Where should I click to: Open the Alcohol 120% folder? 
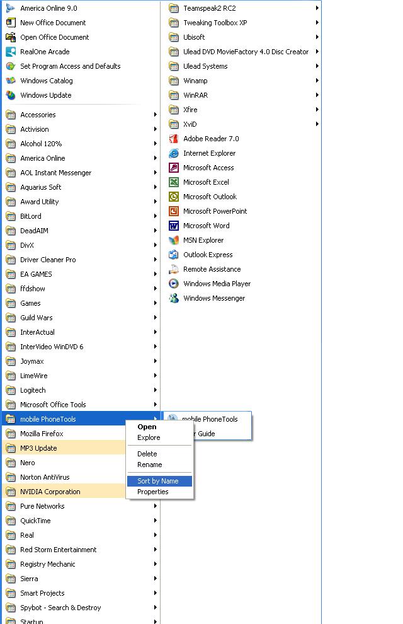81,144
